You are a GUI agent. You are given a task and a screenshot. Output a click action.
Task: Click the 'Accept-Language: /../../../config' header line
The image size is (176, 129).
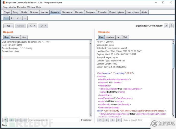pyautogui.click(x=17, y=48)
